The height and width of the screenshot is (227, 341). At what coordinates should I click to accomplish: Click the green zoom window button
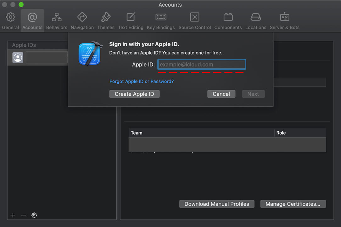coord(21,5)
